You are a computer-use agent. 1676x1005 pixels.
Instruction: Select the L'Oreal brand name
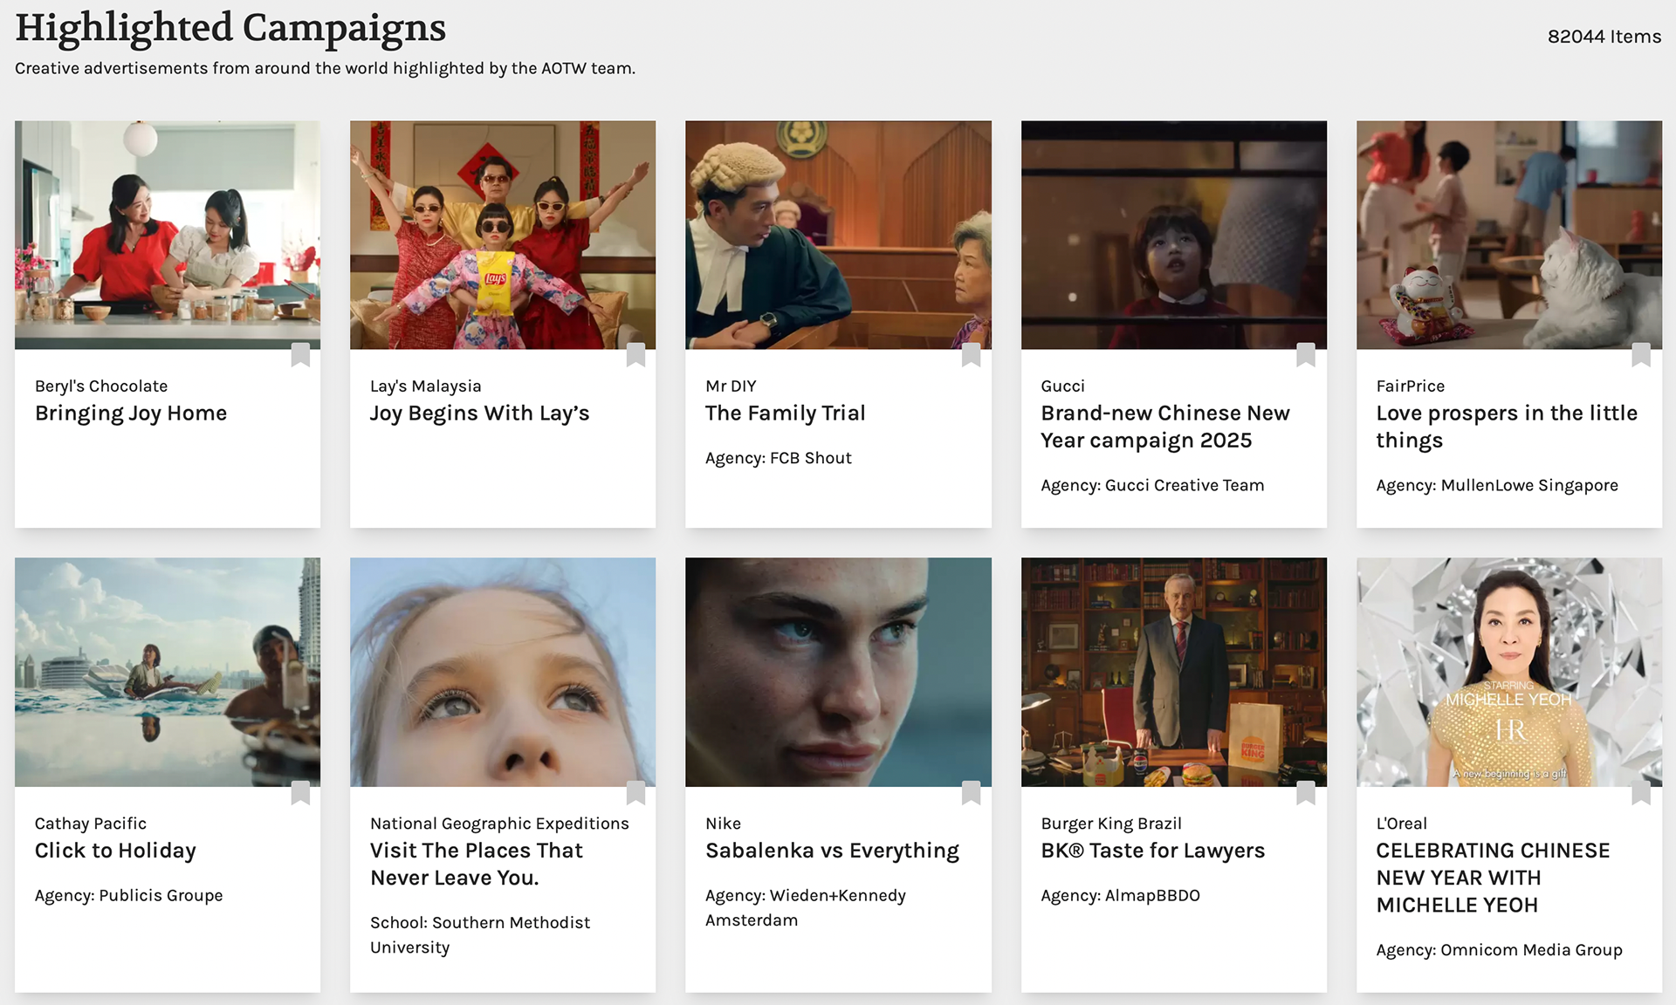1402,824
